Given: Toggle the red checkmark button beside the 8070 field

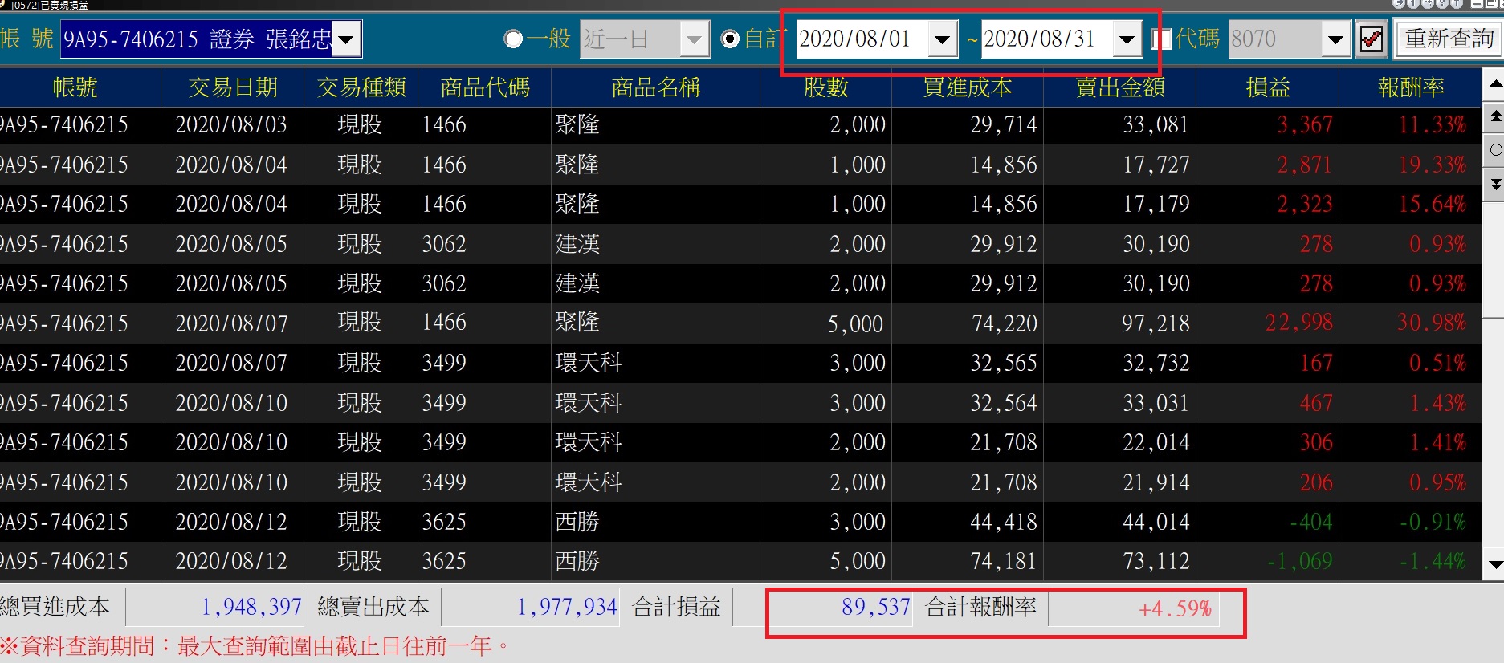Looking at the screenshot, I should tap(1372, 39).
